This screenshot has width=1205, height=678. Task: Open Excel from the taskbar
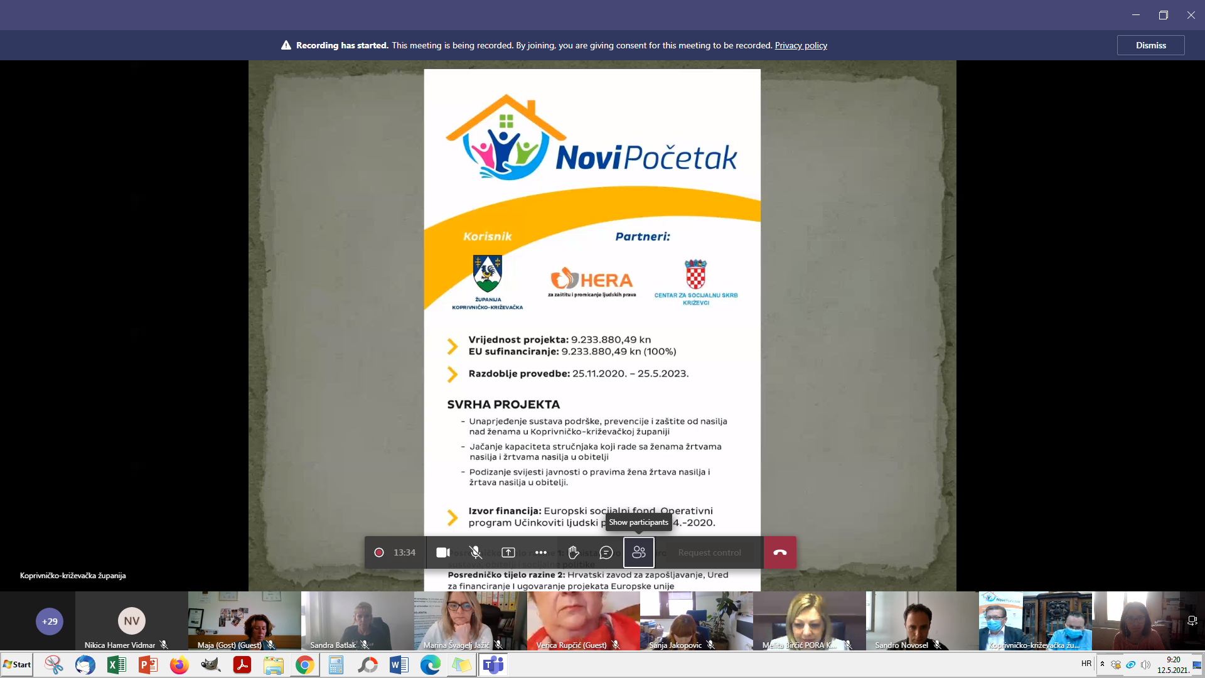pyautogui.click(x=117, y=665)
